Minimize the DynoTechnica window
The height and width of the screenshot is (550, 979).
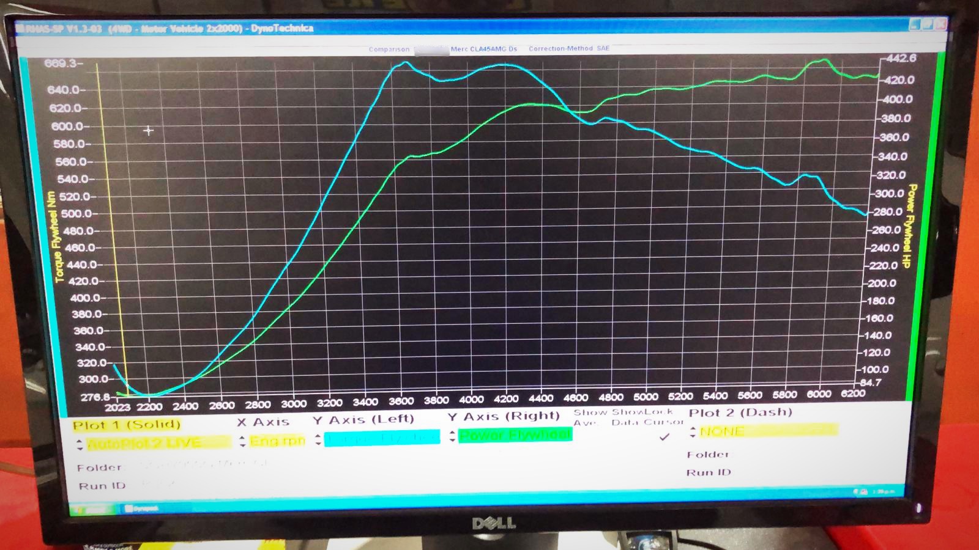click(x=914, y=24)
